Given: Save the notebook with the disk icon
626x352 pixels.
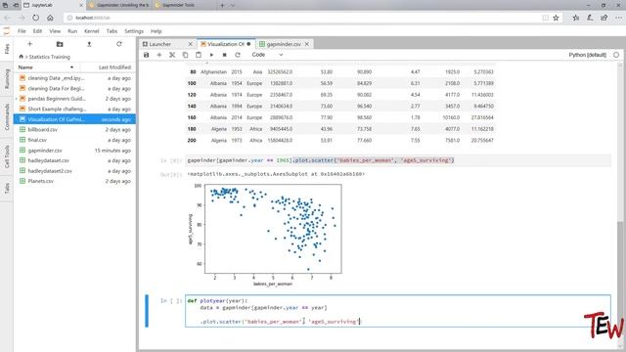Looking at the screenshot, I should 146,55.
